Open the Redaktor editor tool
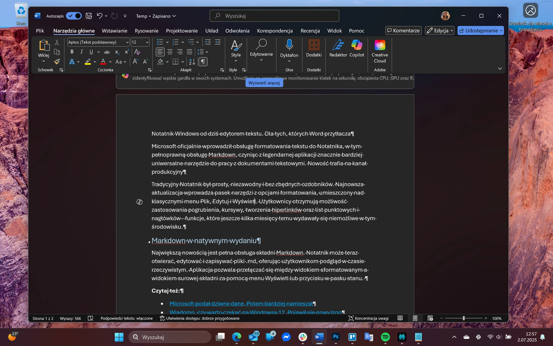 point(338,49)
